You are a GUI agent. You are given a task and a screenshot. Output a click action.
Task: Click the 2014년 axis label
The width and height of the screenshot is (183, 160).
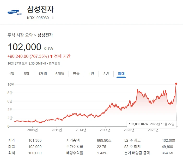pyautogui.click(x=81, y=130)
